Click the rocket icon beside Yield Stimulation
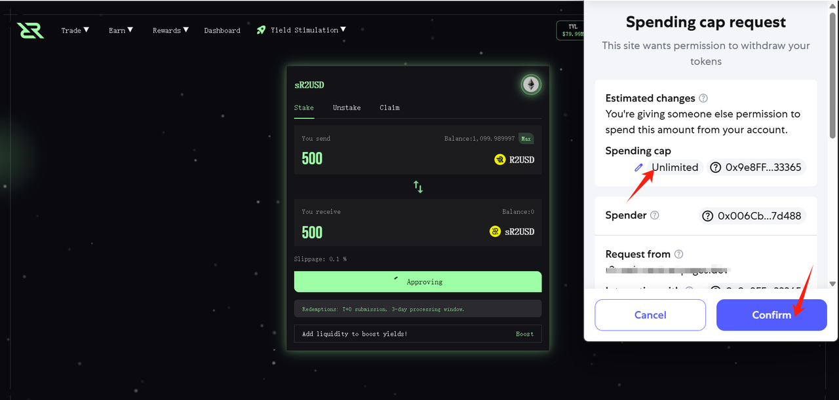This screenshot has width=839, height=400. click(262, 30)
